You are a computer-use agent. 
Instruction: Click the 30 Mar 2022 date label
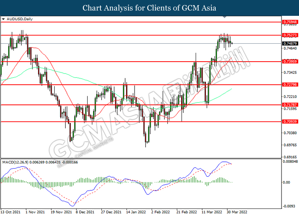point(237,212)
